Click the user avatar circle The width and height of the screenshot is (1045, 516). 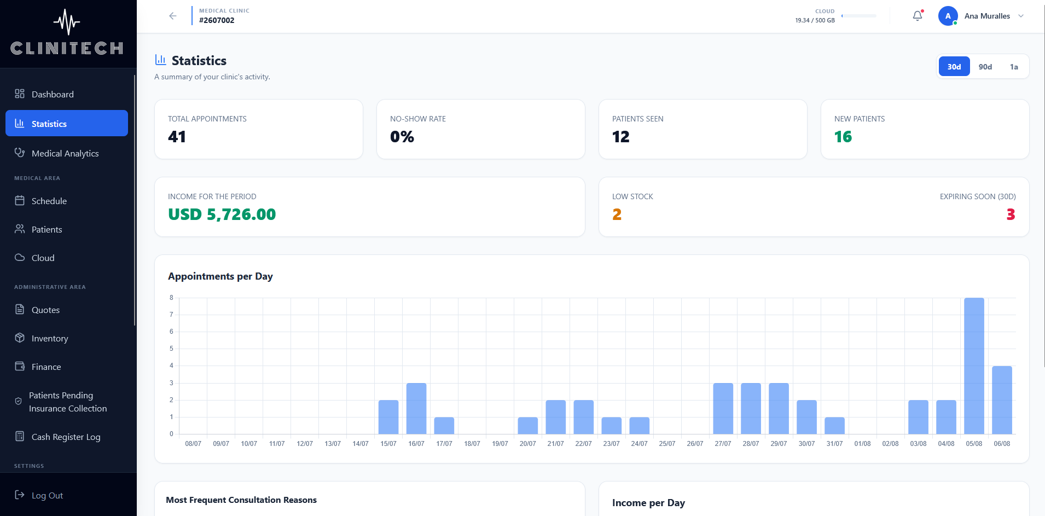(x=948, y=16)
